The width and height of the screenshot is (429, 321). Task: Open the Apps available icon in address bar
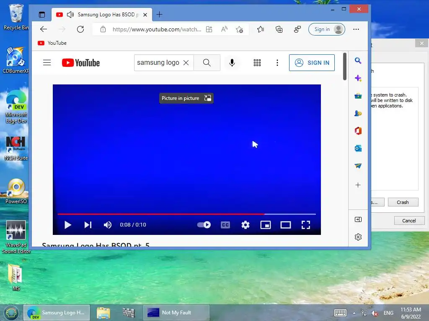click(x=209, y=29)
